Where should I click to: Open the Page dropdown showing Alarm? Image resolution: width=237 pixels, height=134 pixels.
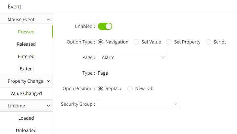[x=133, y=57]
